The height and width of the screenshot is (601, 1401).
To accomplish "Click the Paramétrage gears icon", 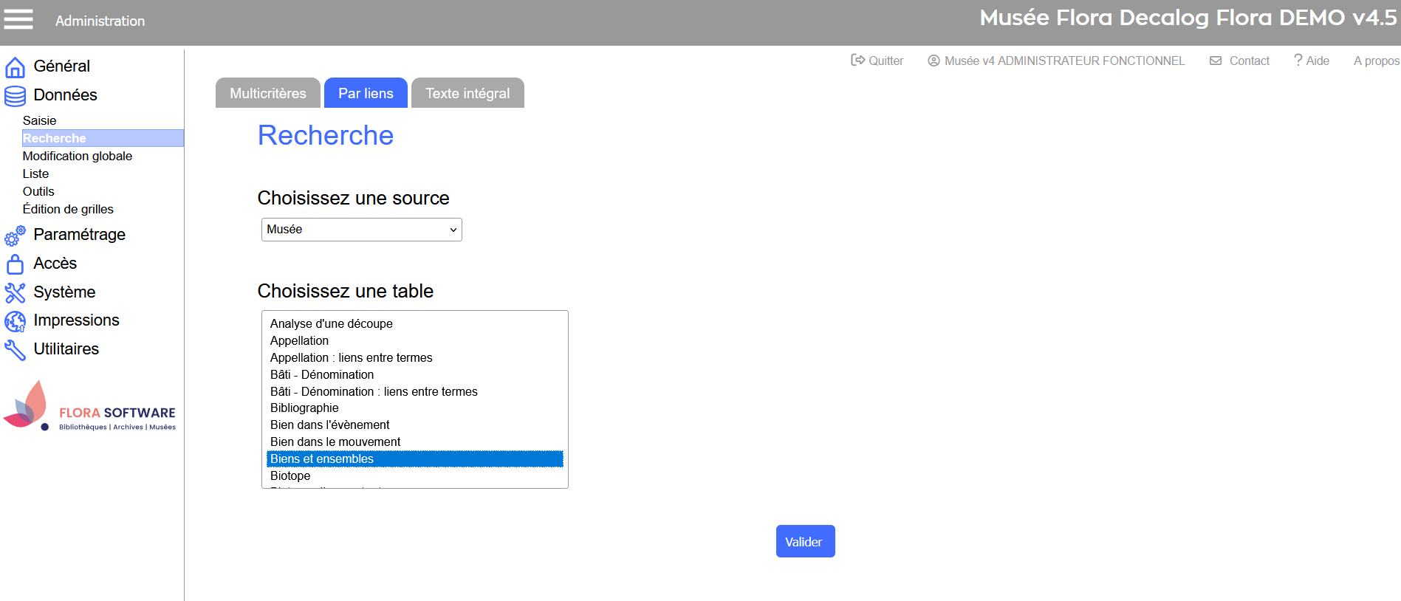I will pos(15,236).
